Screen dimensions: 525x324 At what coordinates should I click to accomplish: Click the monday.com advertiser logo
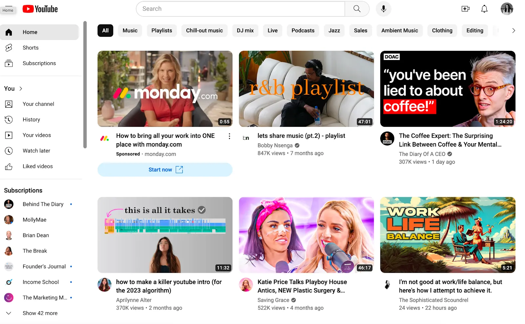click(105, 138)
